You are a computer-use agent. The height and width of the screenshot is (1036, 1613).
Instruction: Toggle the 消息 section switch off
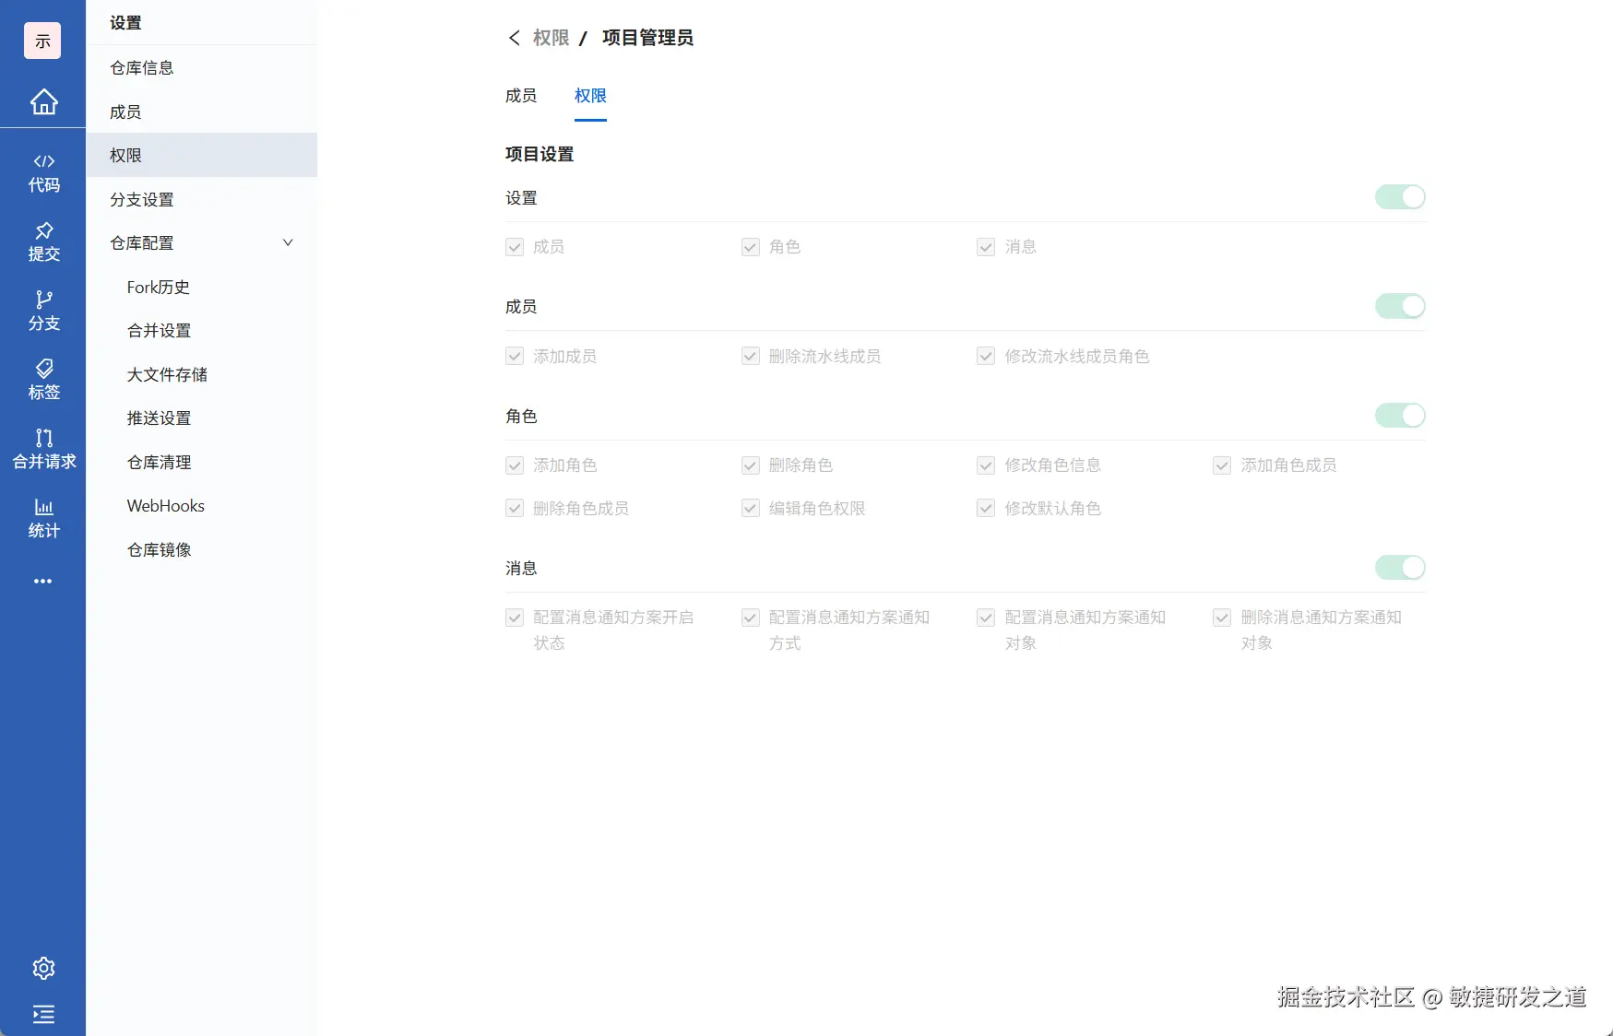point(1399,567)
